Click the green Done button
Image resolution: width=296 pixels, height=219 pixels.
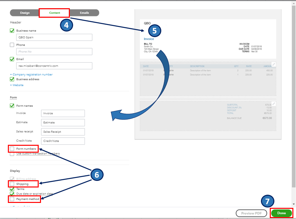(x=282, y=213)
